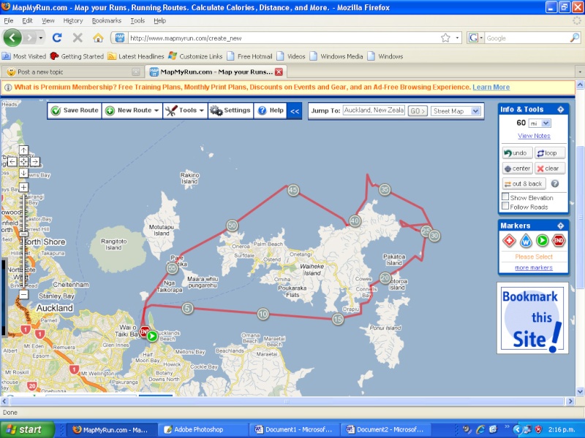
Task: Pan the map right with arrow control
Action: [x=35, y=161]
